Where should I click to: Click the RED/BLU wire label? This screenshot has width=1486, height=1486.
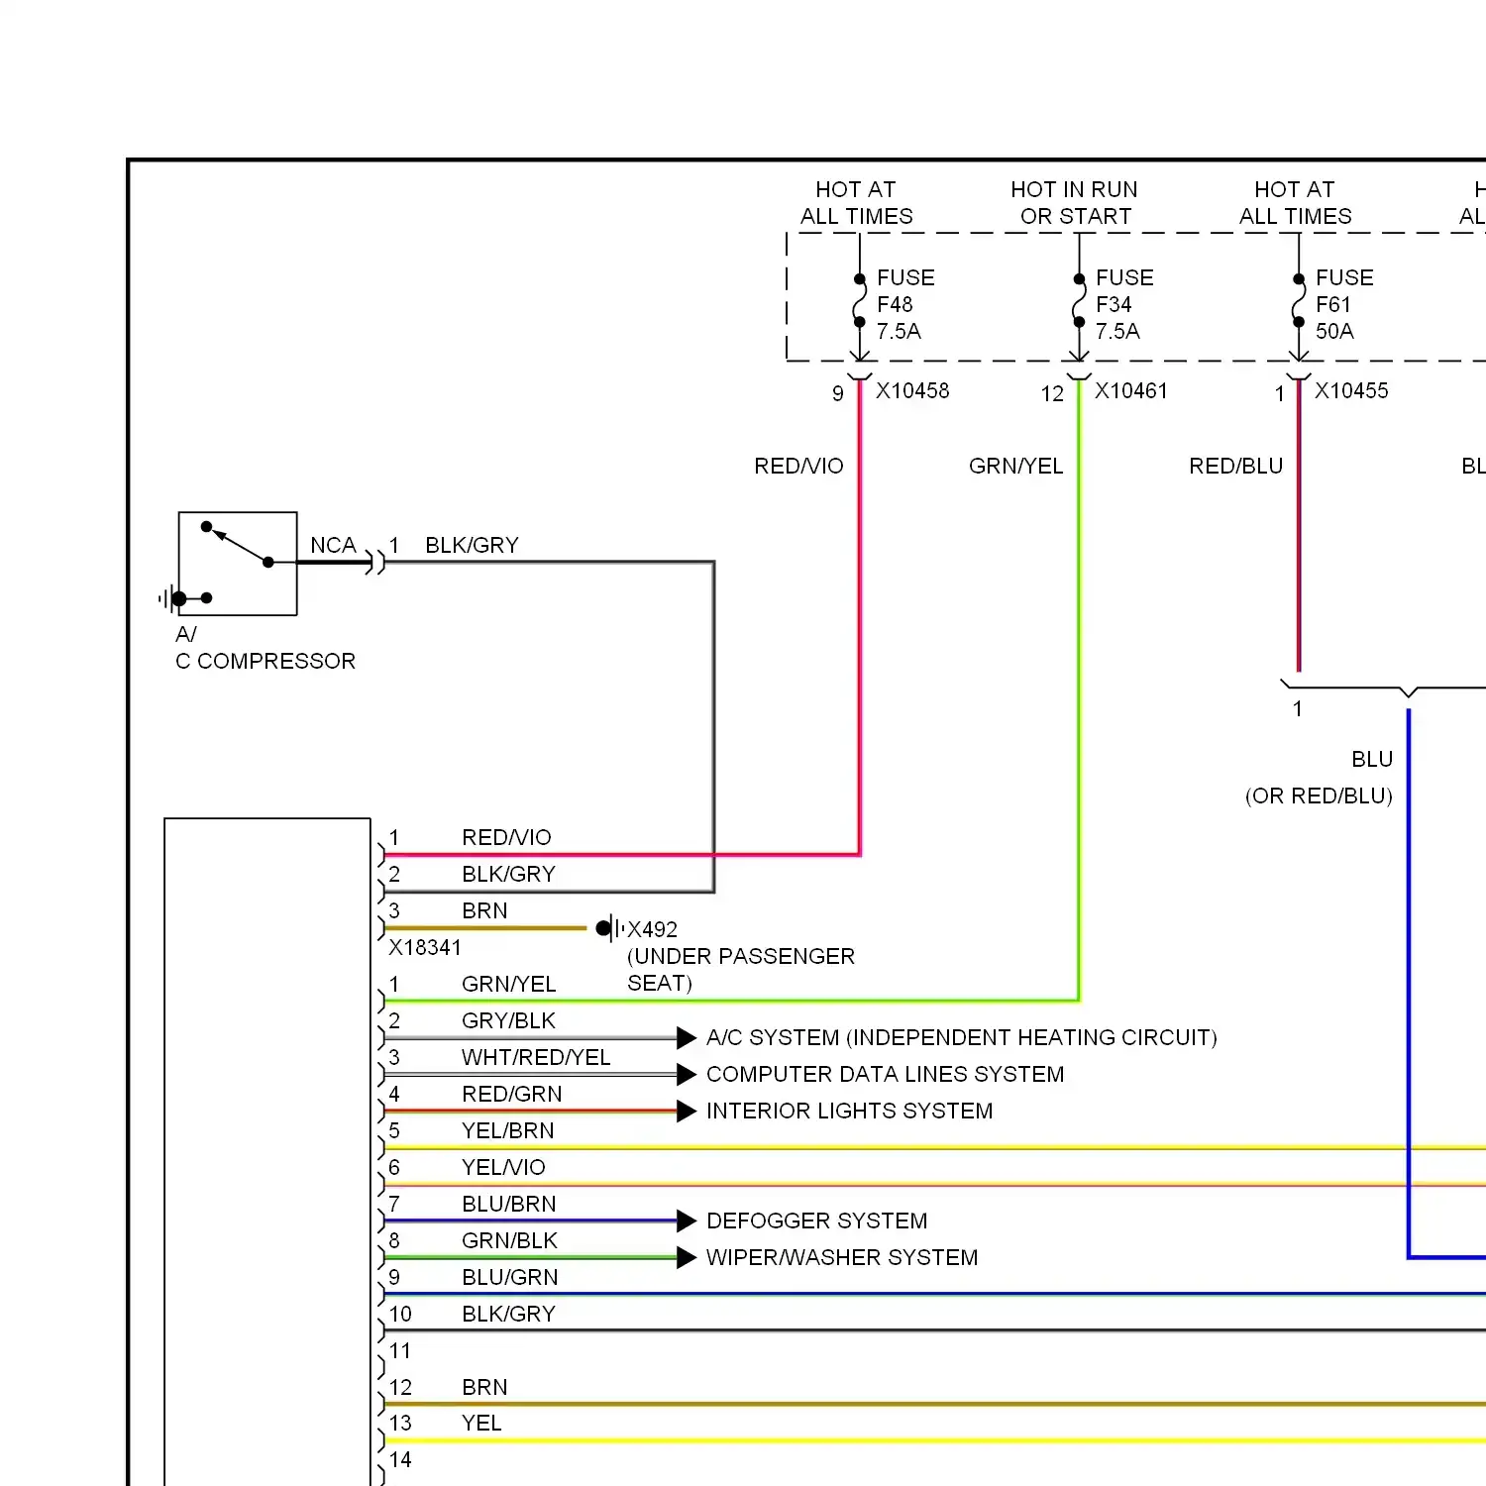[x=1235, y=466]
